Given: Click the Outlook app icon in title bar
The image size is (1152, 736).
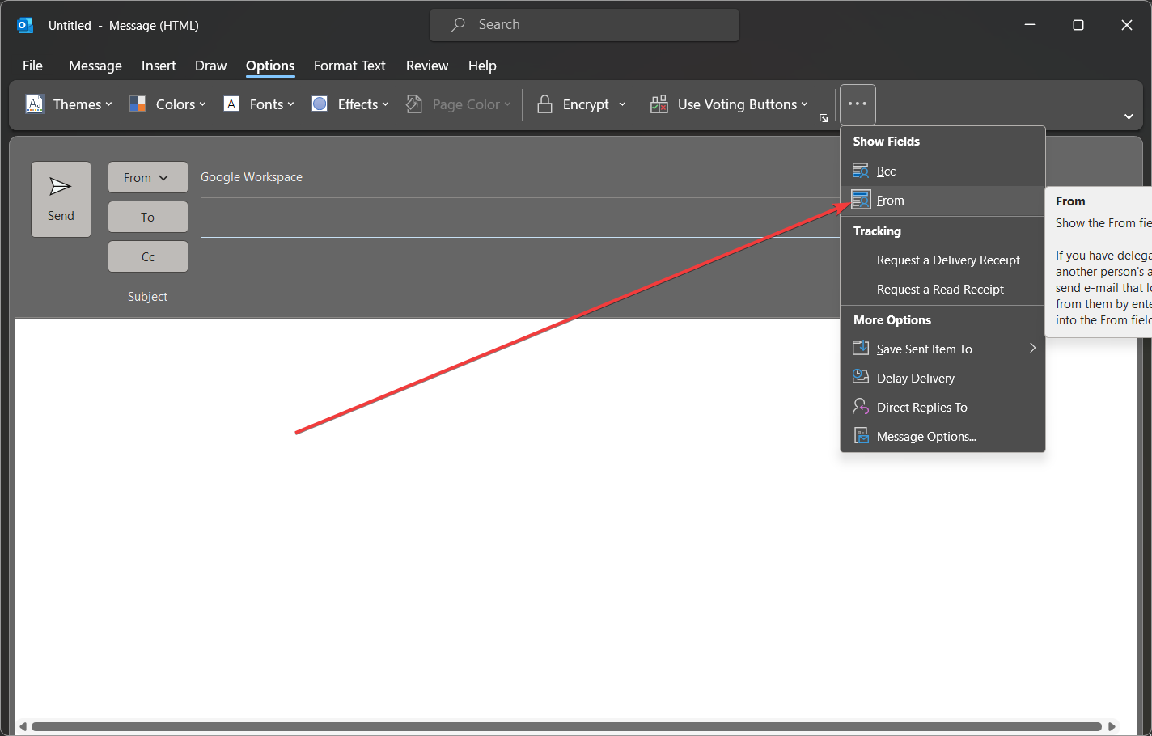Looking at the screenshot, I should click(25, 25).
